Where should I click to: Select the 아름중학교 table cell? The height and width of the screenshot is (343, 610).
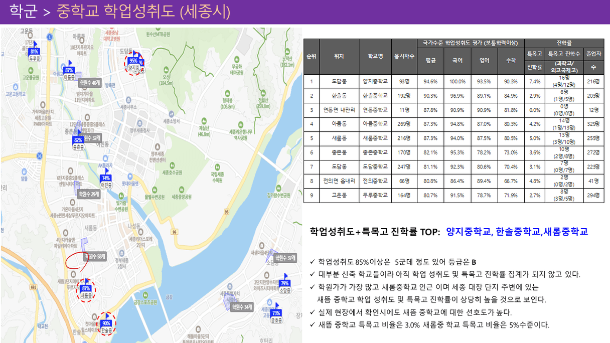[x=375, y=124]
